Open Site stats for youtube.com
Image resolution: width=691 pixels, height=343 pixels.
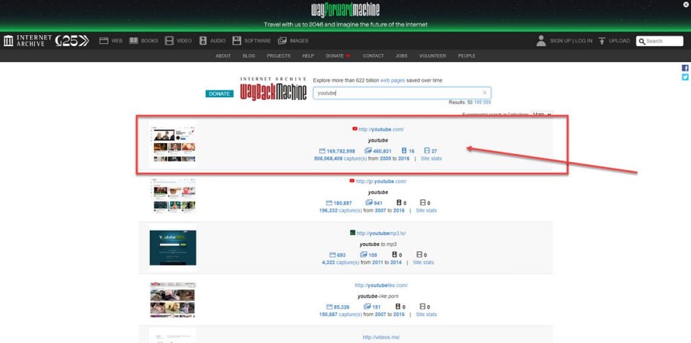pos(431,158)
